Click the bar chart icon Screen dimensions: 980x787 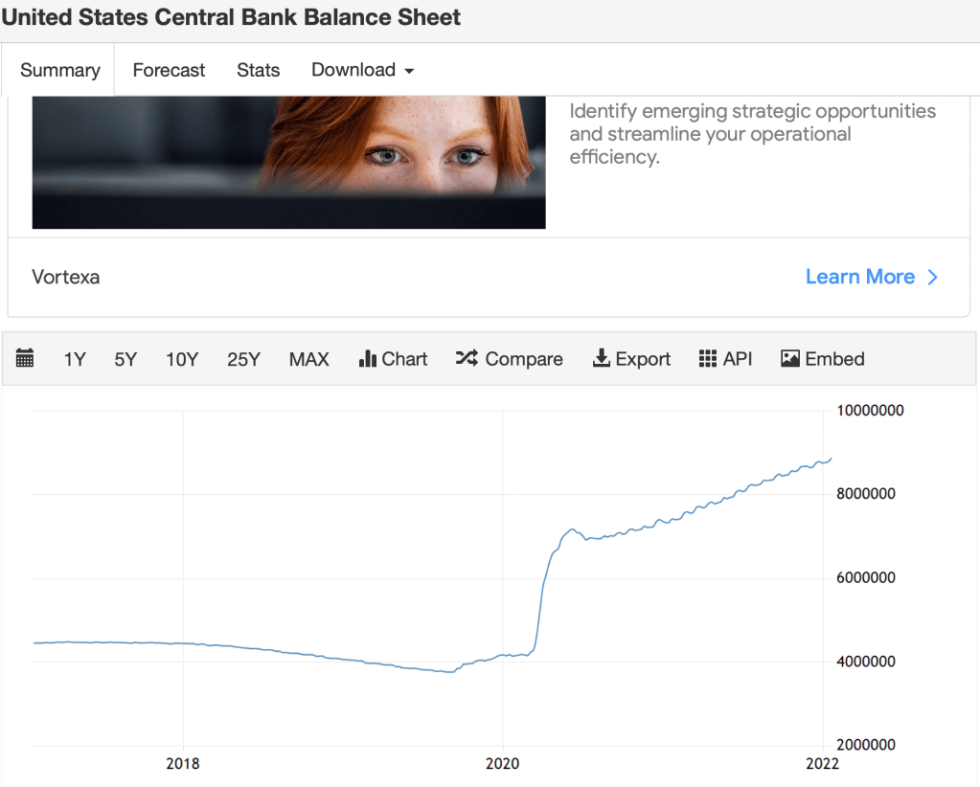(366, 359)
